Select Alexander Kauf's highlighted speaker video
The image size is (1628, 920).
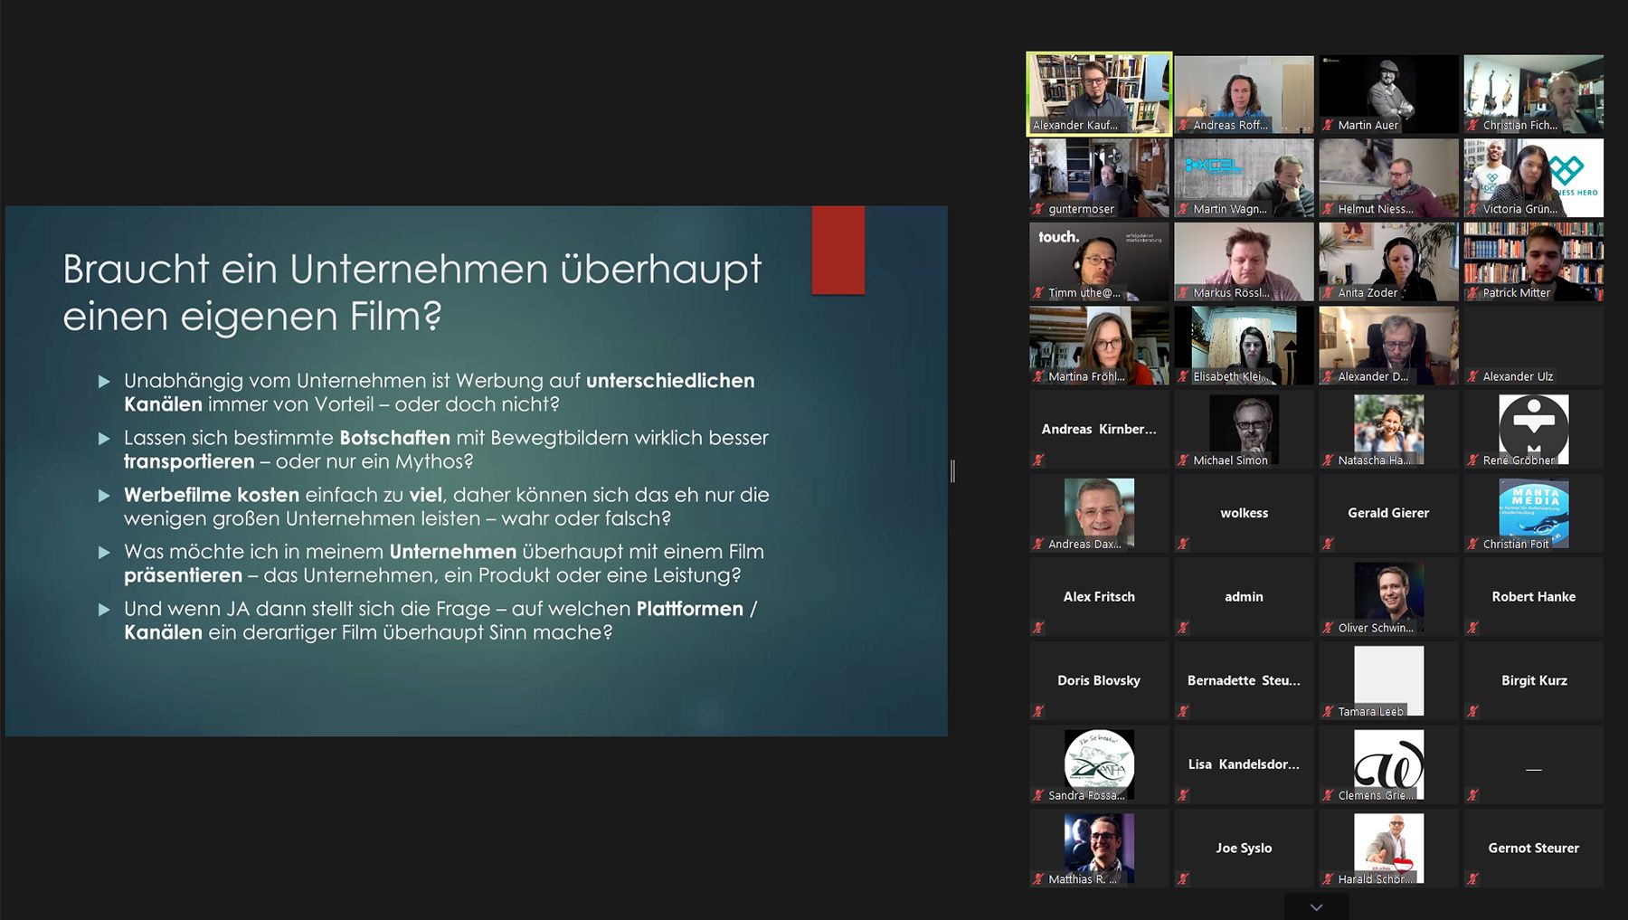pos(1099,93)
